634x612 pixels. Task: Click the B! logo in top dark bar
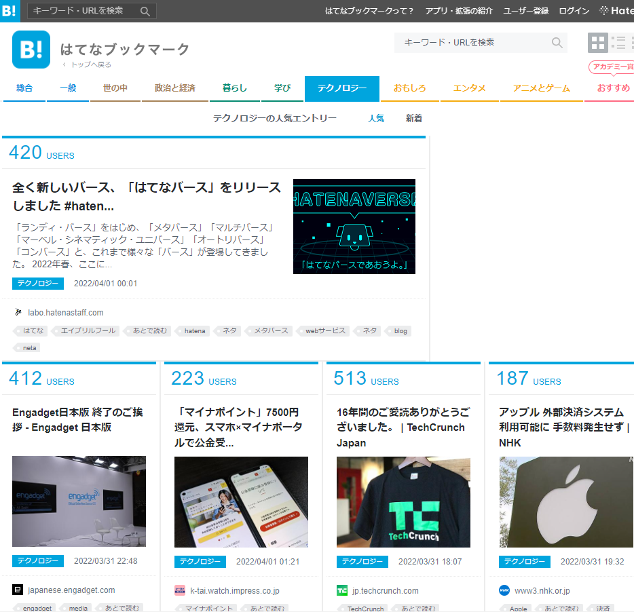coord(10,11)
